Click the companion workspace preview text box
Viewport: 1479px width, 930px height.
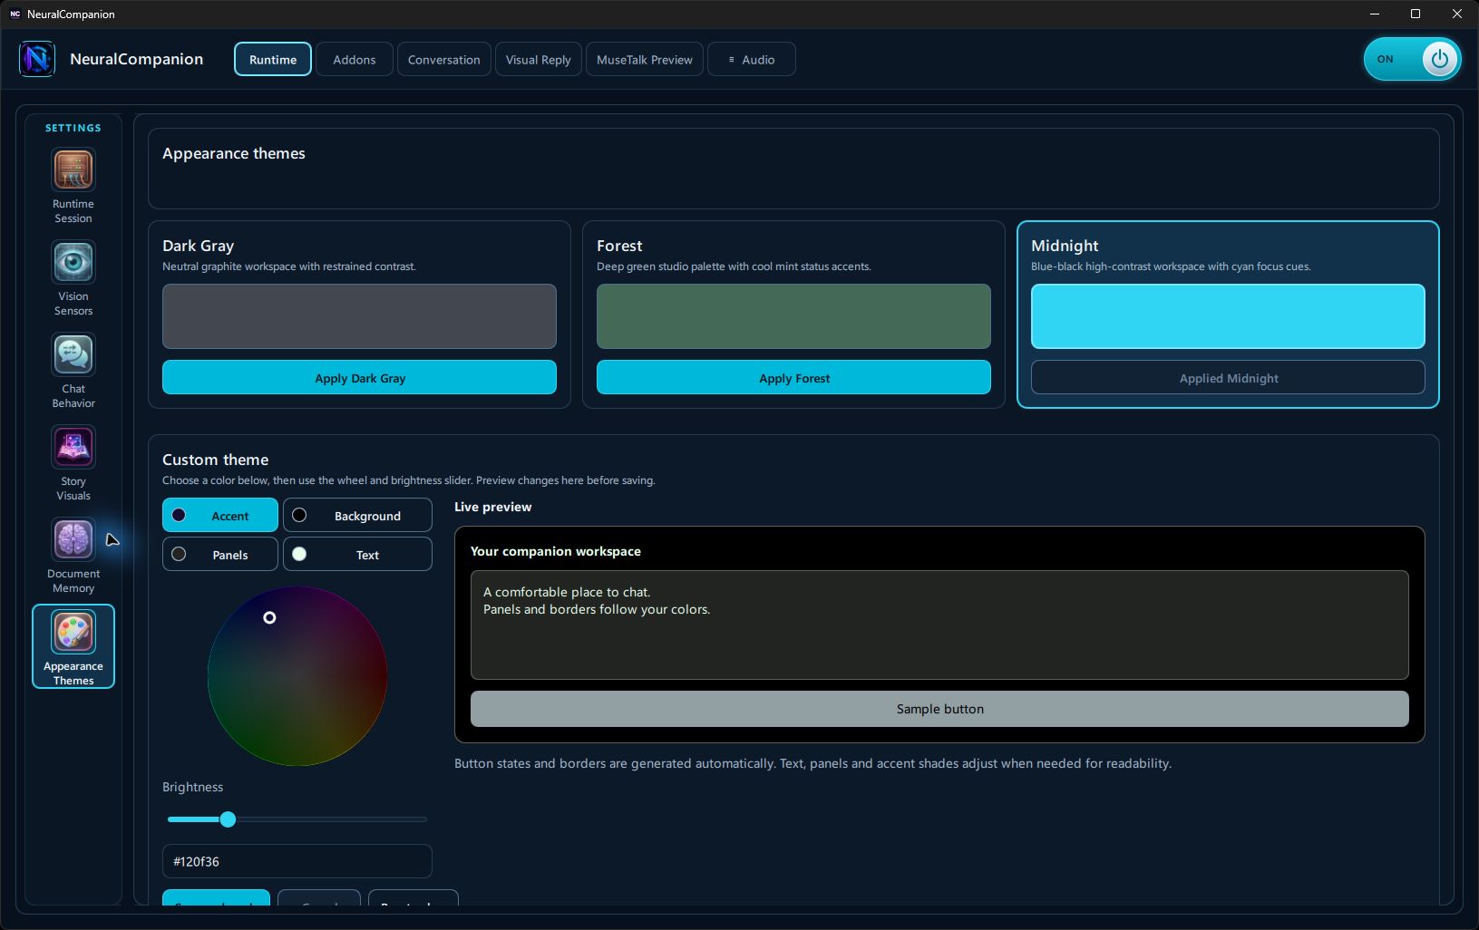939,625
